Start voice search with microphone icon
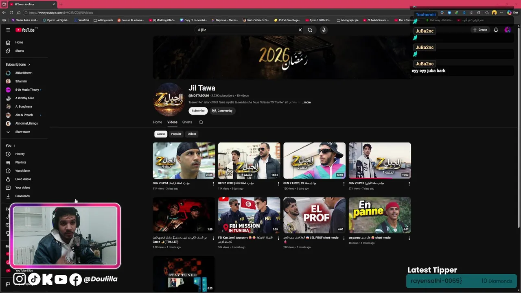Image resolution: width=521 pixels, height=293 pixels. click(x=324, y=30)
